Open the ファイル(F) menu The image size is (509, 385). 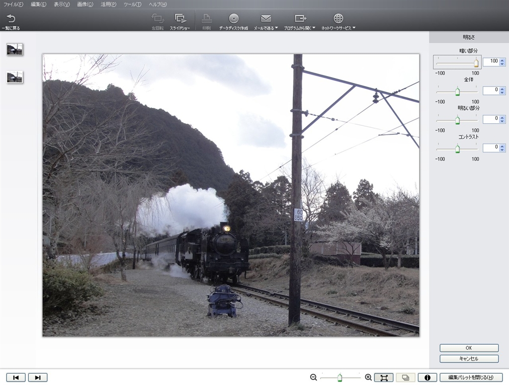click(13, 4)
